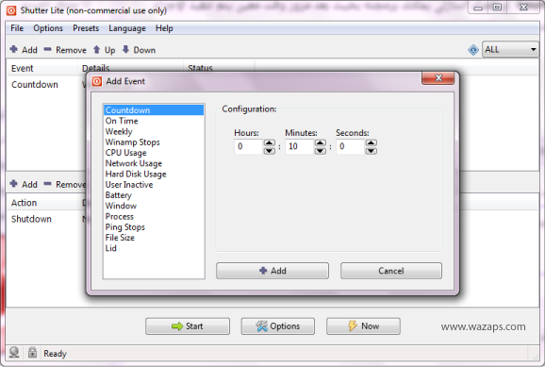Click the Options button with tools icon
This screenshot has height=367, width=545.
pos(278,326)
